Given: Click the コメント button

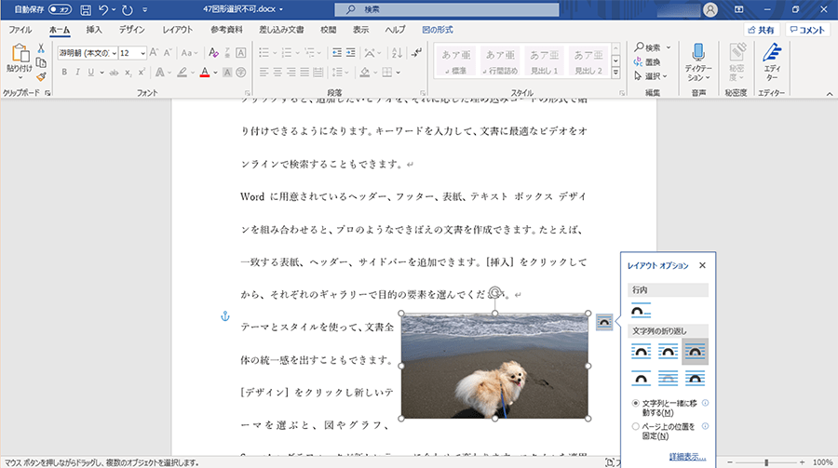Looking at the screenshot, I should [807, 30].
